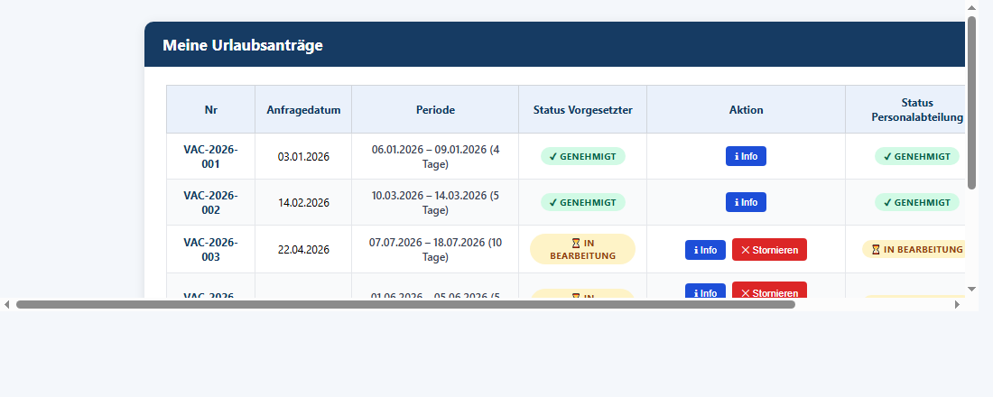Click the Aktion column header
The height and width of the screenshot is (397, 993).
(x=746, y=109)
